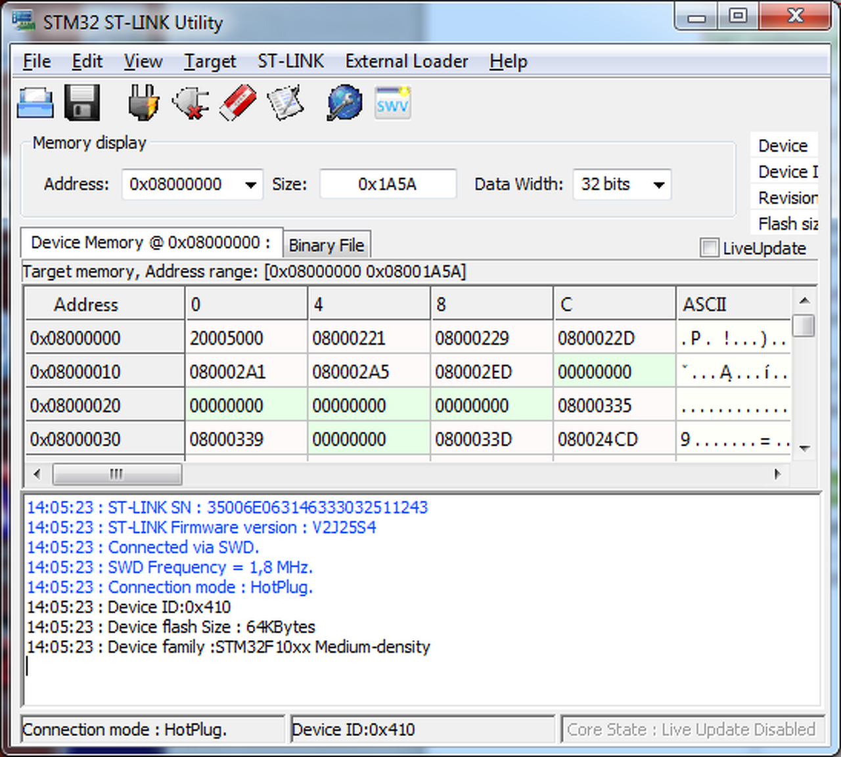Click the column header labeled 4

369,305
